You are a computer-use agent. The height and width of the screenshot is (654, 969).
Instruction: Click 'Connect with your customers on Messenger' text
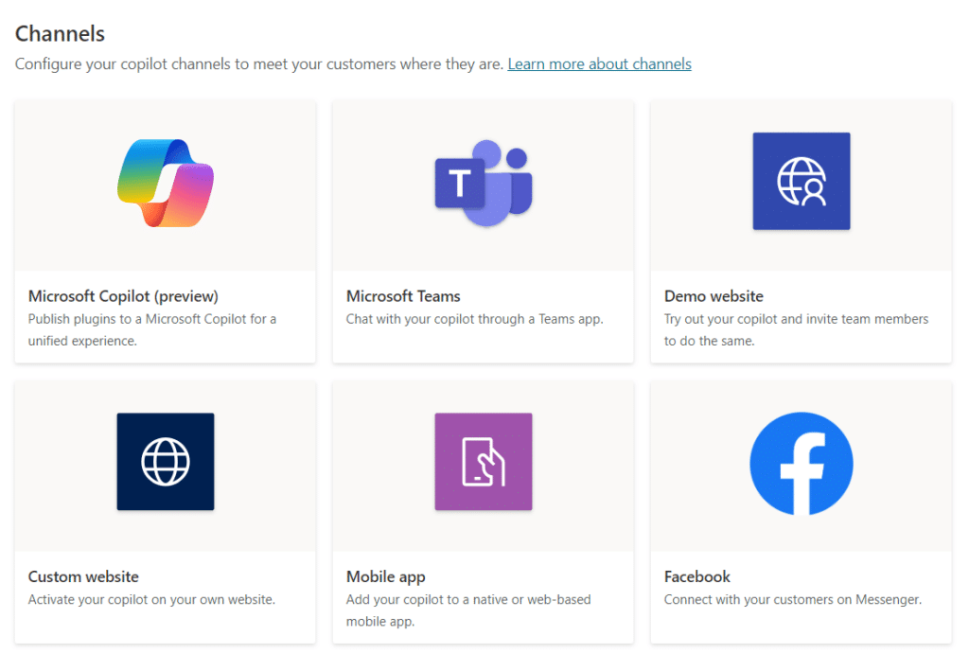[x=793, y=600]
